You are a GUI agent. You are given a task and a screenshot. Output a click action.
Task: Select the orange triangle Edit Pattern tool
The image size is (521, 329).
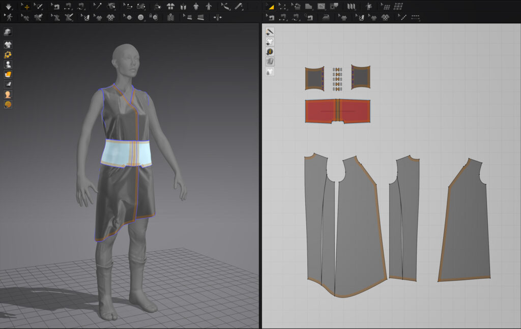(270, 7)
